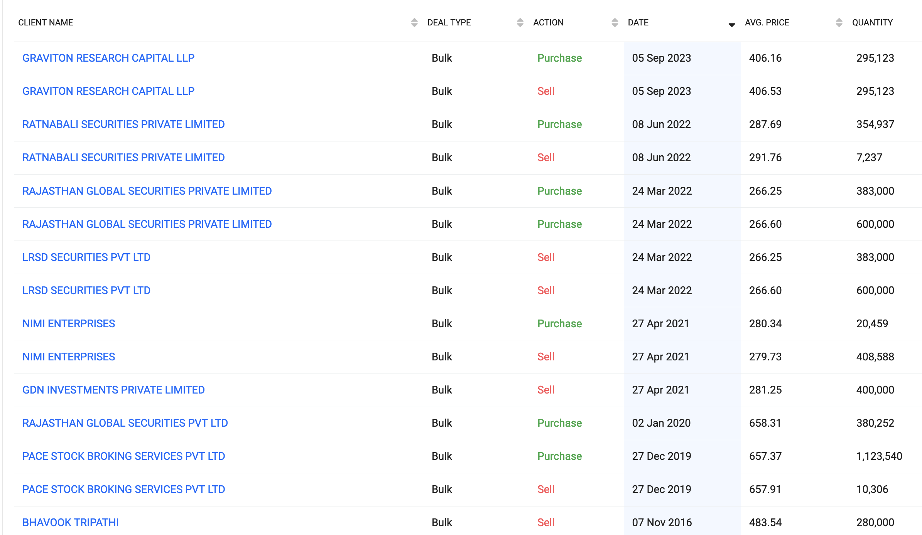Open Pace Stock Broking Services link in Purchase row

tap(124, 456)
